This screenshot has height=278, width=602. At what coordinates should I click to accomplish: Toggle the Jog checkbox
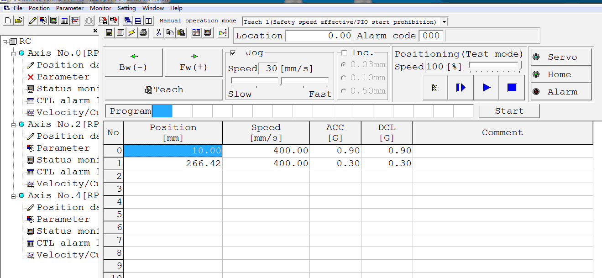coord(233,53)
